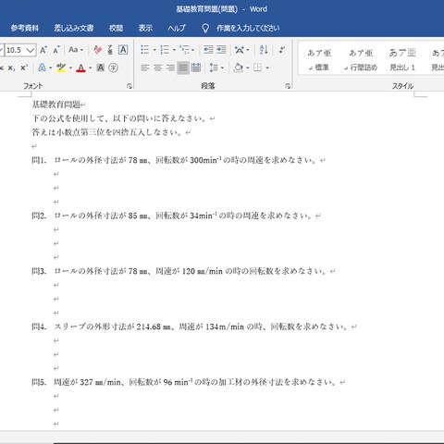
Task: Increase font size with grow font icon
Action: [43, 50]
